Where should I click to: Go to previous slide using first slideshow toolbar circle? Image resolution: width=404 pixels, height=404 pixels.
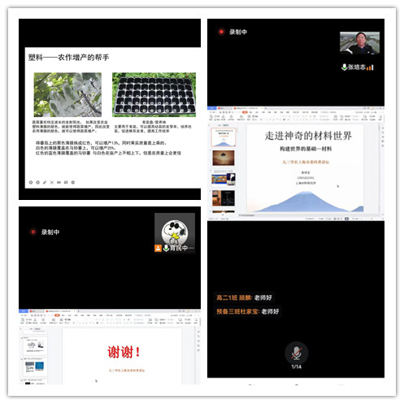[31, 182]
